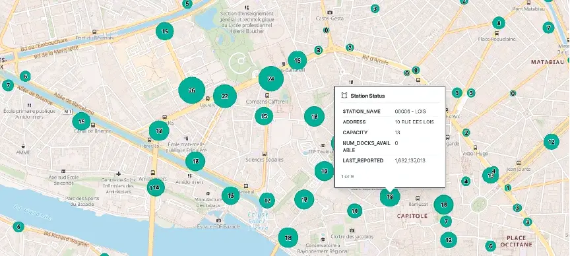
Task: Click the 7 marker near Allée de Brienne
Action: pyautogui.click(x=8, y=85)
